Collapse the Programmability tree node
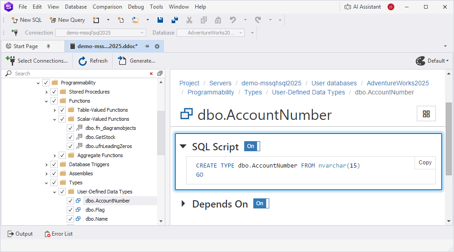 38,83
